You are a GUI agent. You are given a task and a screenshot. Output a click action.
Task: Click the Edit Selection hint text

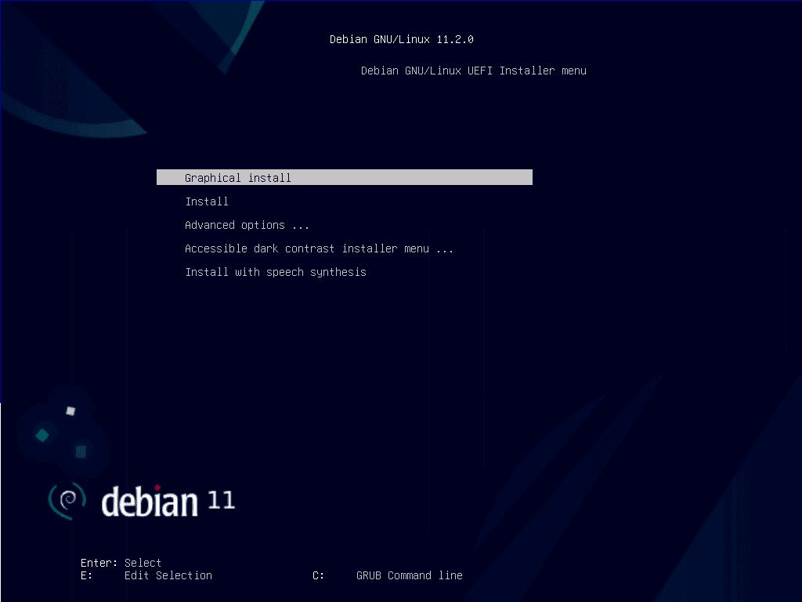coord(168,575)
